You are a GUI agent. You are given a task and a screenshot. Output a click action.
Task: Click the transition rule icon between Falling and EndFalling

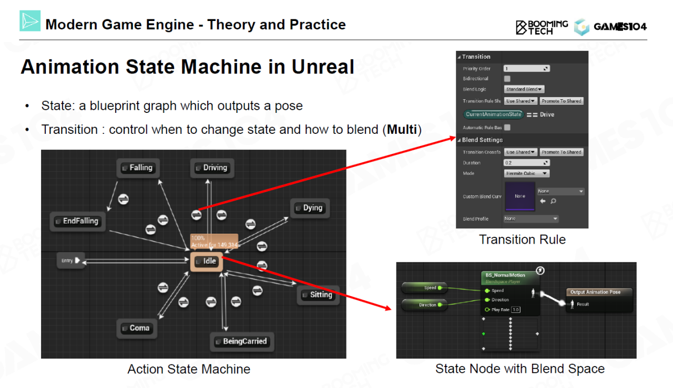pyautogui.click(x=124, y=199)
